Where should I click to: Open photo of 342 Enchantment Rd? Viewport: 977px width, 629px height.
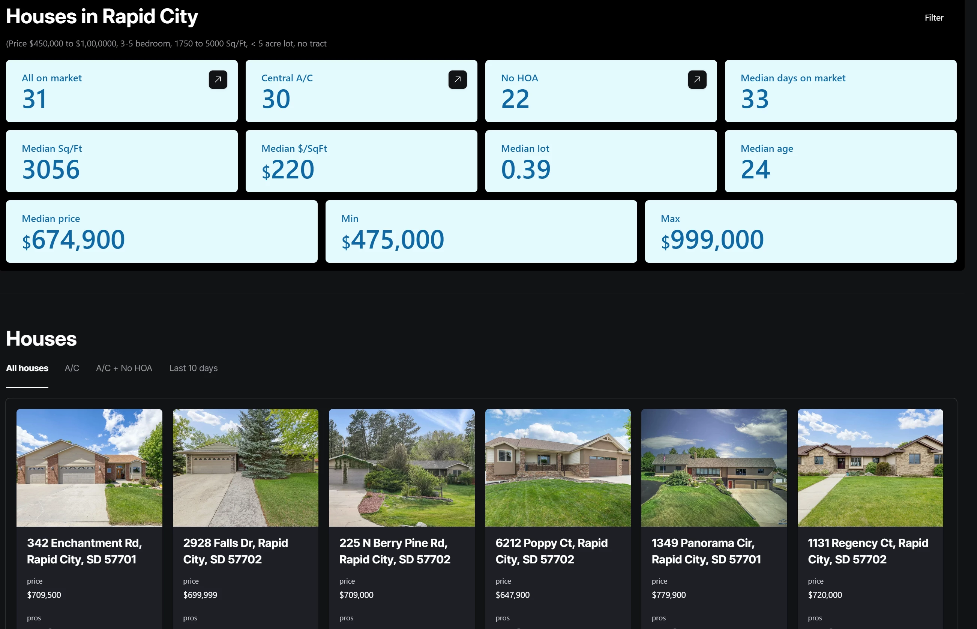click(89, 468)
